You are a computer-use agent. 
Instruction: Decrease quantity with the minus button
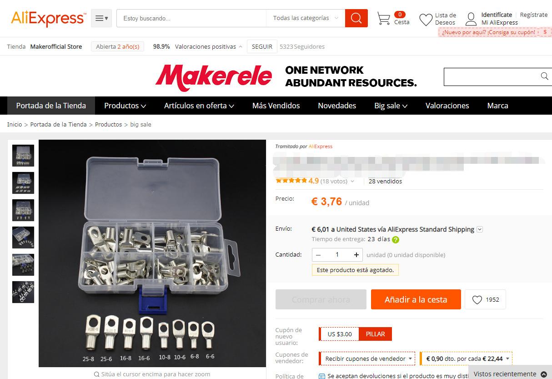(x=318, y=255)
